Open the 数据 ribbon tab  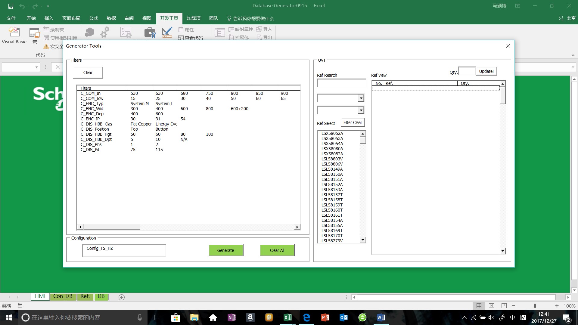click(x=111, y=18)
